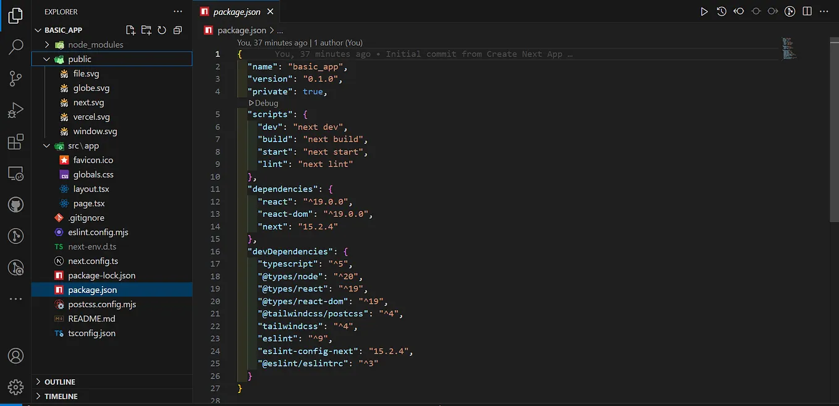Open the Search view in the Activity Bar
The height and width of the screenshot is (406, 839).
[x=15, y=46]
